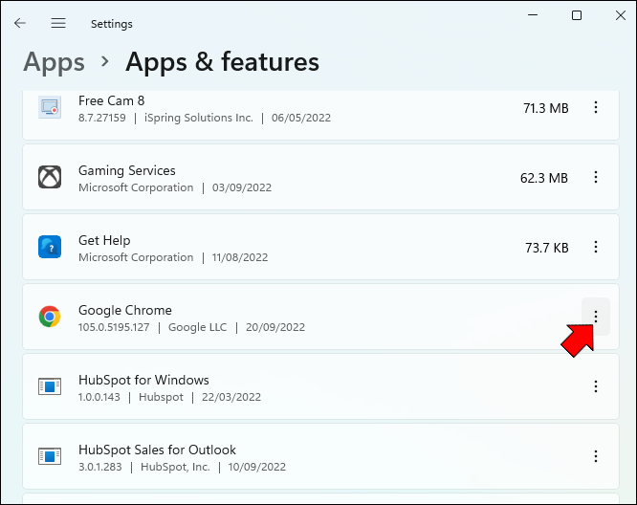Select the Gaming Services list entry
Screen dimensions: 637x505
pos(287,178)
